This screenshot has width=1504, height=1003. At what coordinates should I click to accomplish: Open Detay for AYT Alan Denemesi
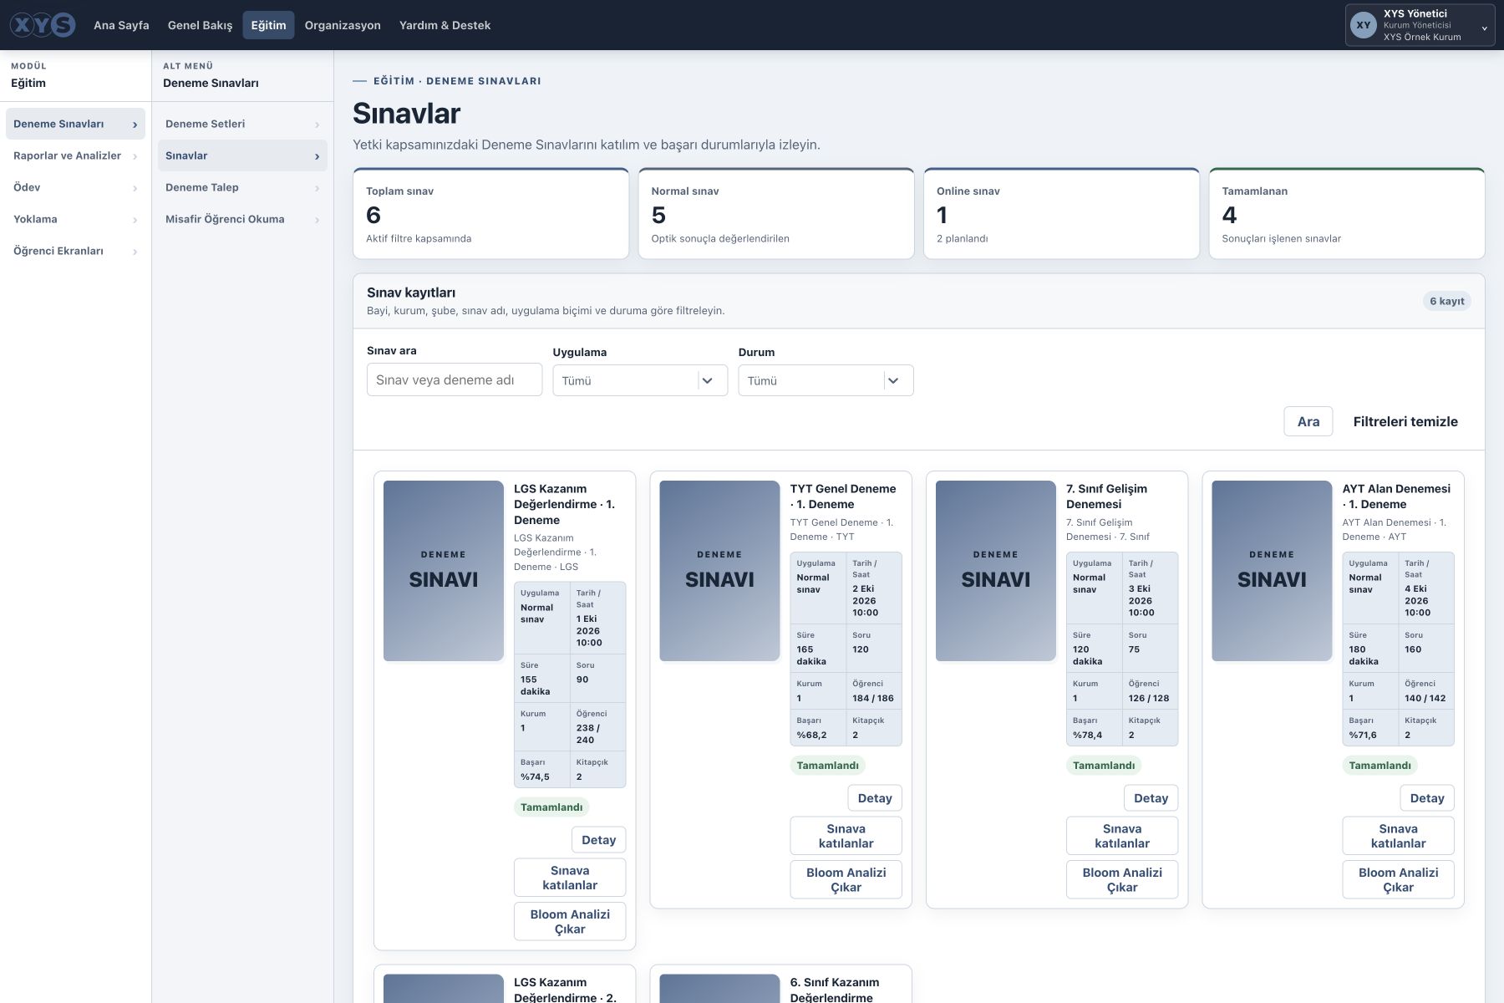coord(1427,798)
